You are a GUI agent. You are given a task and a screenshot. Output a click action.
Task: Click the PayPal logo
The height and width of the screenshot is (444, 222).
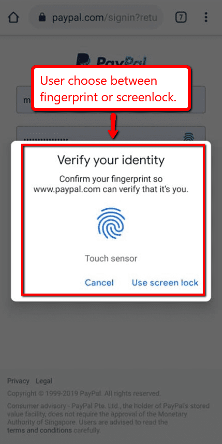[x=111, y=60]
